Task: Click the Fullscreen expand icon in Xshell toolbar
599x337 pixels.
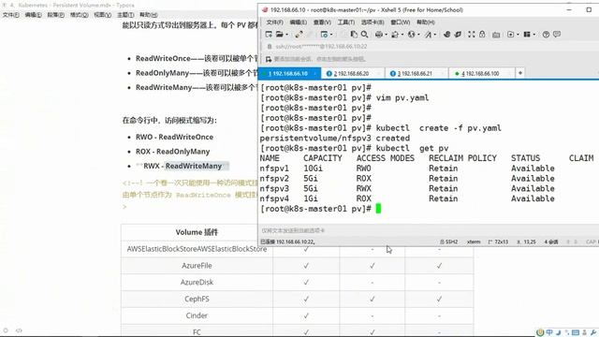Action: pyautogui.click(x=472, y=35)
